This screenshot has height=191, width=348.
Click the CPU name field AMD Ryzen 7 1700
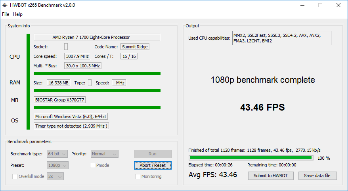(x=97, y=37)
